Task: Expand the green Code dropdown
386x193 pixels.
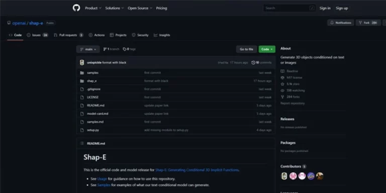Action: point(267,49)
